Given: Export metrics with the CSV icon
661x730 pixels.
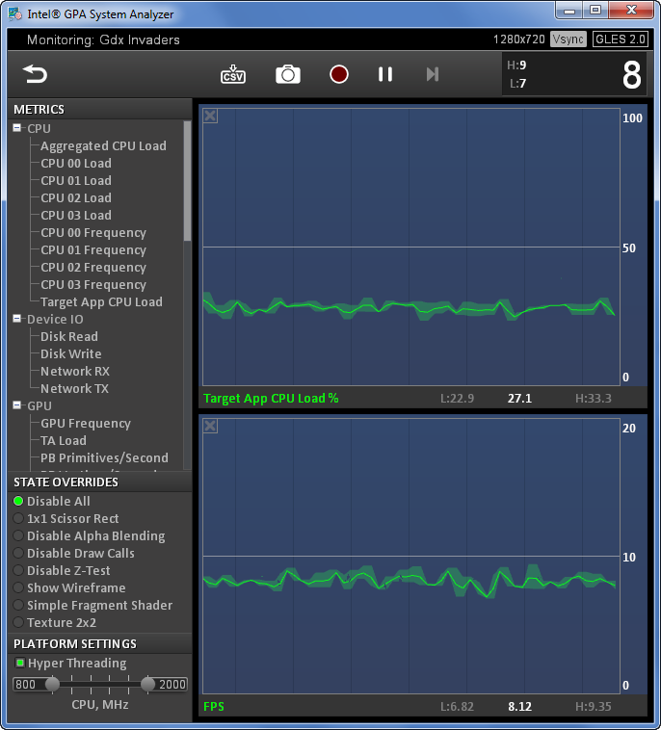Looking at the screenshot, I should (233, 74).
